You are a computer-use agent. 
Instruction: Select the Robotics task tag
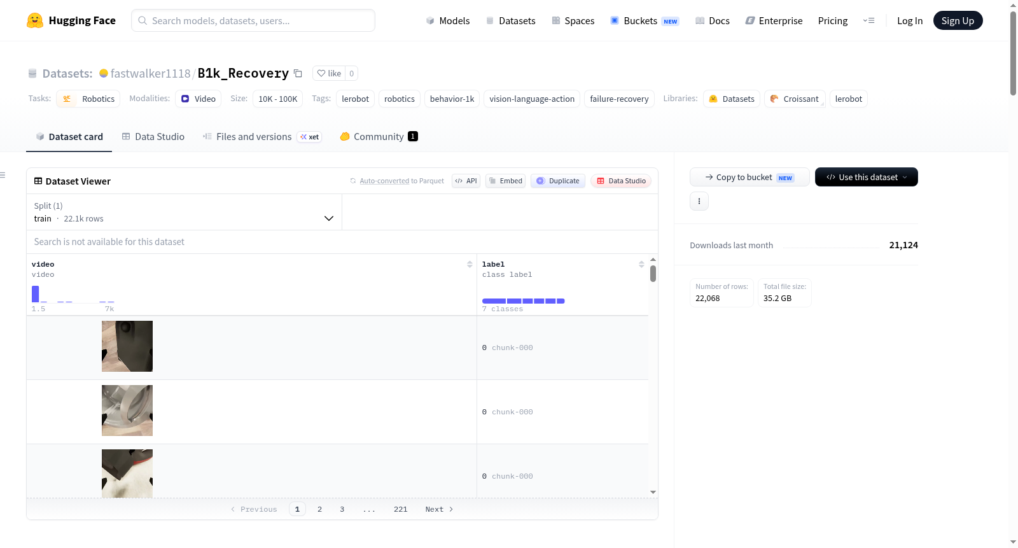(88, 99)
